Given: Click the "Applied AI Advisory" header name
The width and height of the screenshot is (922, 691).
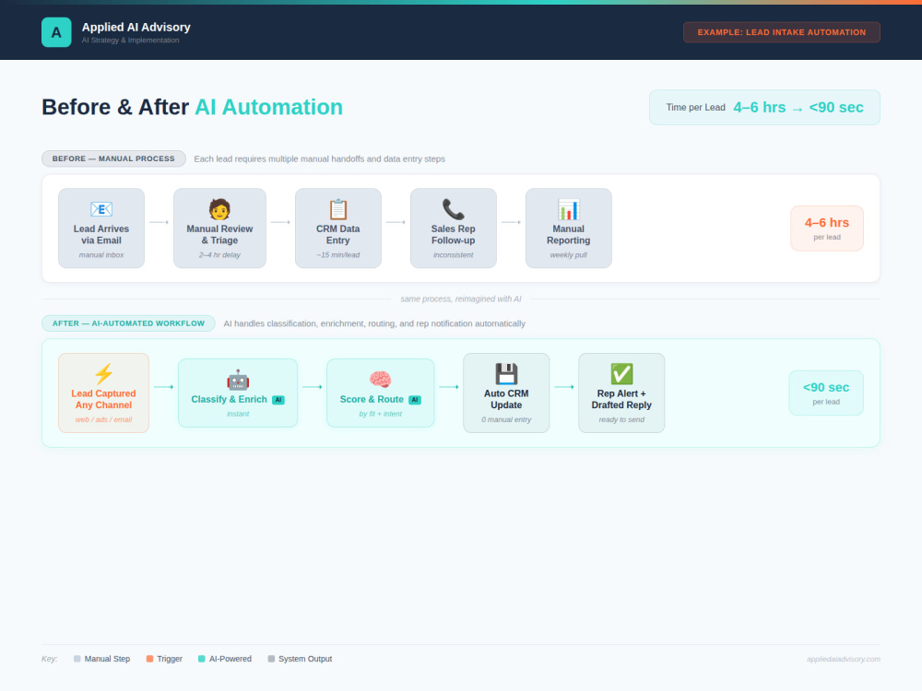Looking at the screenshot, I should (136, 27).
